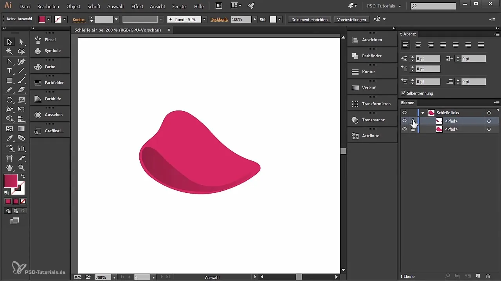This screenshot has height=281, width=501.
Task: Unlock the second <Pfad> sublayer
Action: (x=413, y=129)
